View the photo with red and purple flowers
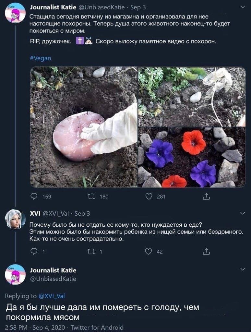Image resolution: width=251 pixels, height=332 pixels. (192, 158)
